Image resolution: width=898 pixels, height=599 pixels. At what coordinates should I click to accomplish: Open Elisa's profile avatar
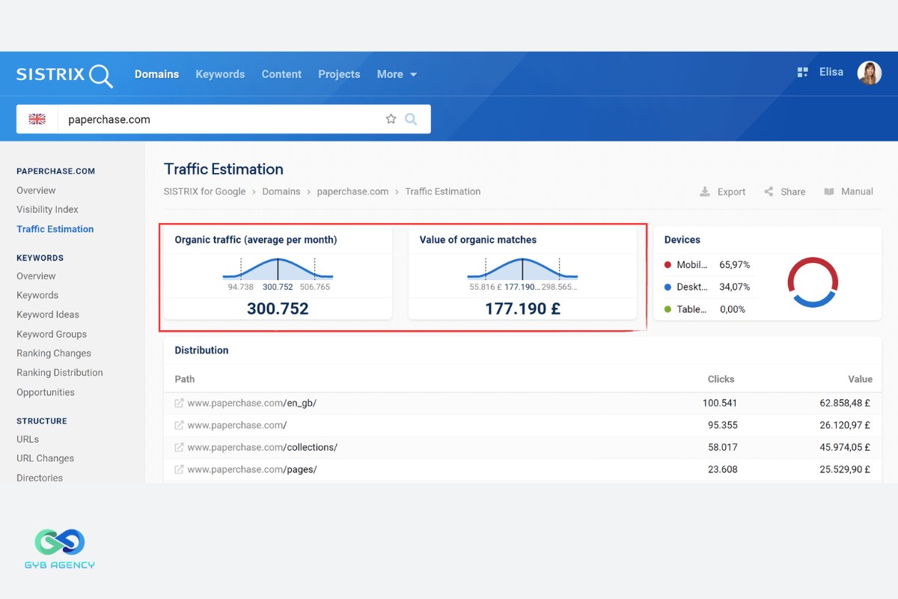(870, 73)
